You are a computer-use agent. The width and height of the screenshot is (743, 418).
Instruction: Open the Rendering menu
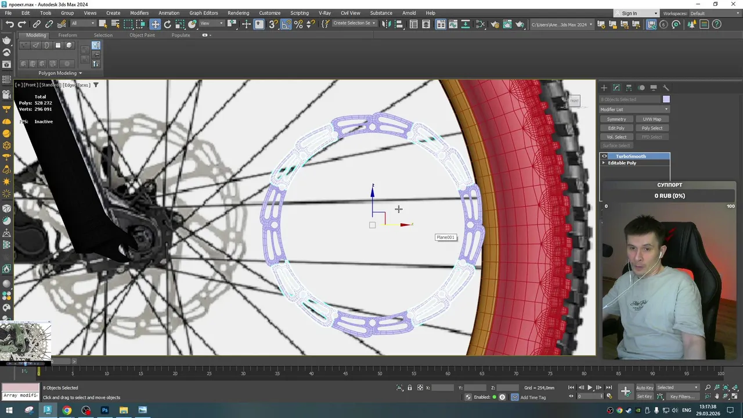pos(238,13)
